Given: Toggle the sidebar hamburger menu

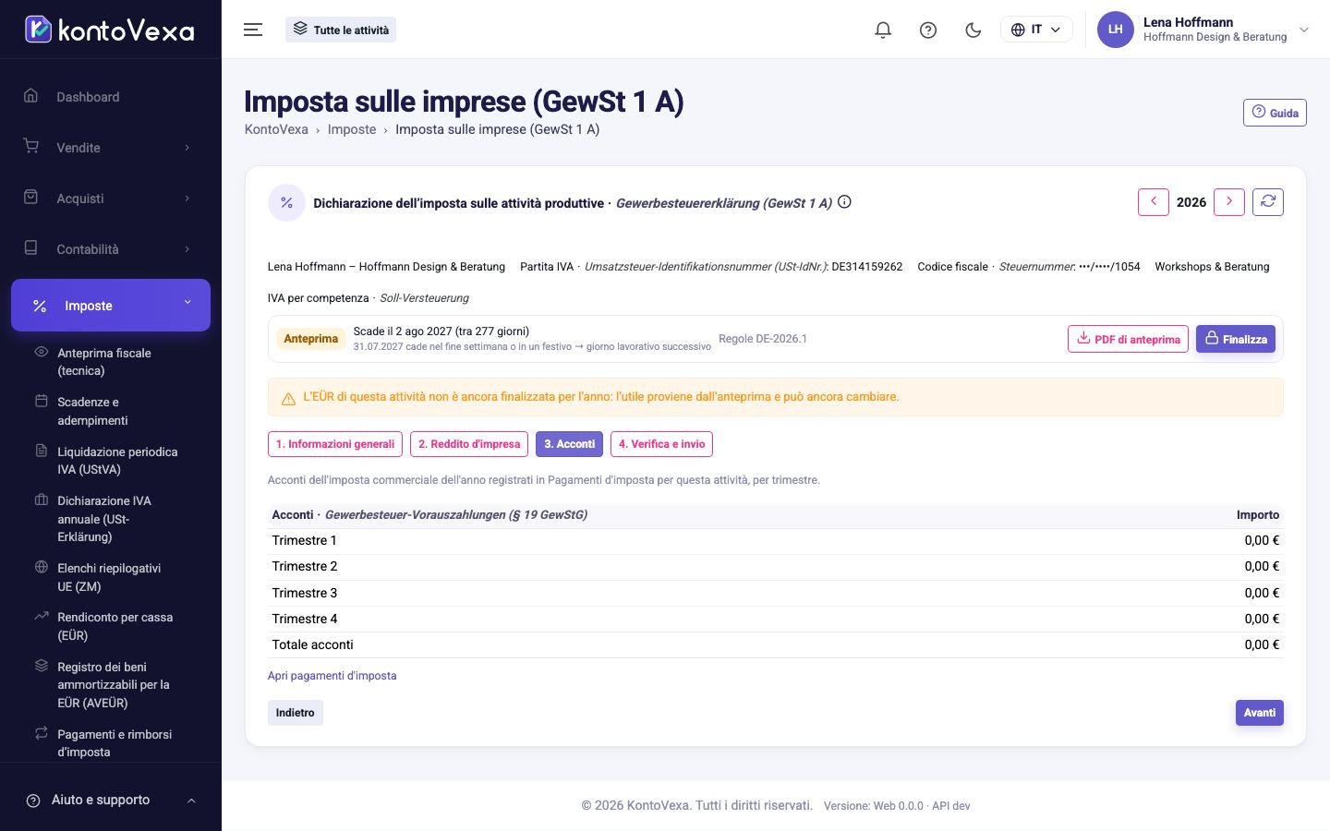Looking at the screenshot, I should point(253,30).
